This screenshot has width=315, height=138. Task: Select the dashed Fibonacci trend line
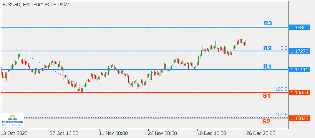tap(55, 72)
